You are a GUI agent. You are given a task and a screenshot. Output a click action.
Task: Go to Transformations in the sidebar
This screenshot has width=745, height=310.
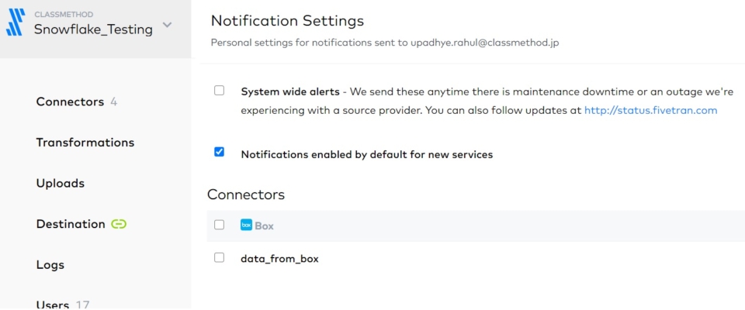(x=85, y=143)
